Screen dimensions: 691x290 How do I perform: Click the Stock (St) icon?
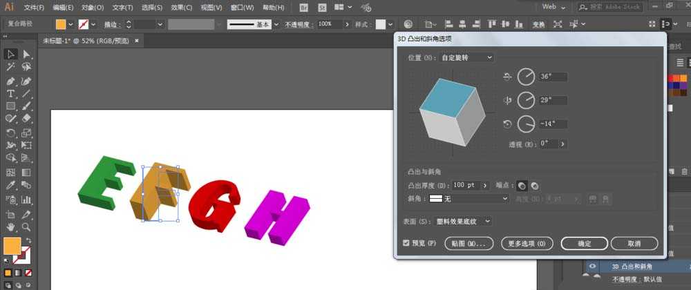[x=322, y=7]
